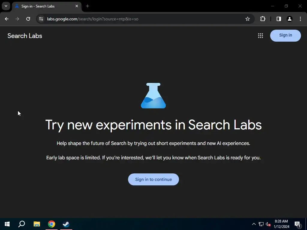Focus the labs.google.com address bar
307x230 pixels.
pos(141,19)
